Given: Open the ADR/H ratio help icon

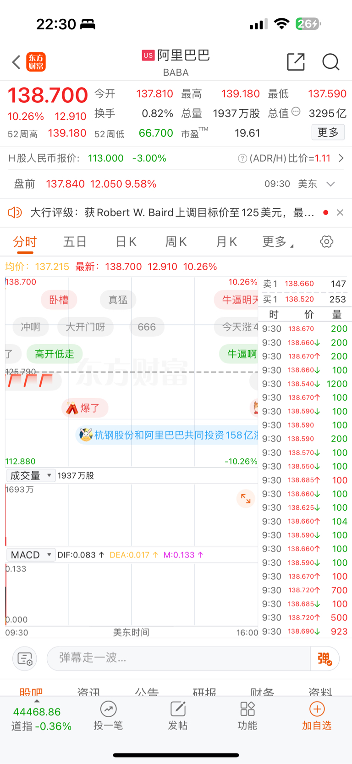Looking at the screenshot, I should (242, 158).
